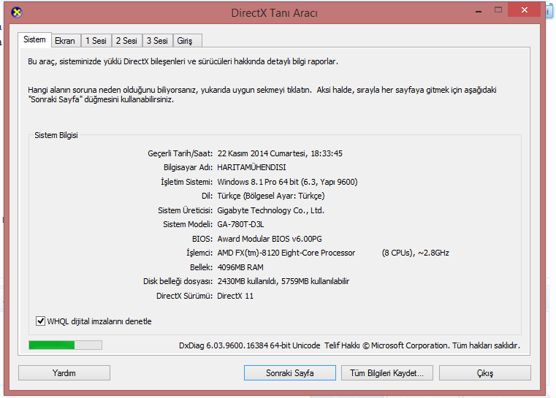
Task: Click the Sonraki Sayfa button
Action: [x=290, y=373]
